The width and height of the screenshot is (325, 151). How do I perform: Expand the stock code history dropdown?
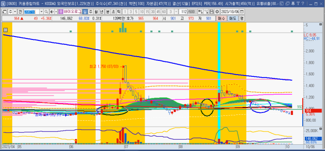(41, 12)
